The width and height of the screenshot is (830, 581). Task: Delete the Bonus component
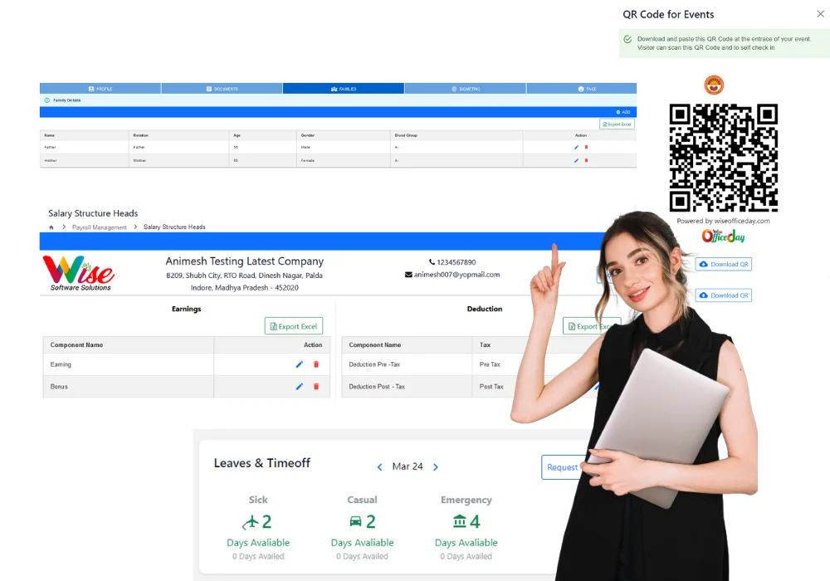click(316, 387)
